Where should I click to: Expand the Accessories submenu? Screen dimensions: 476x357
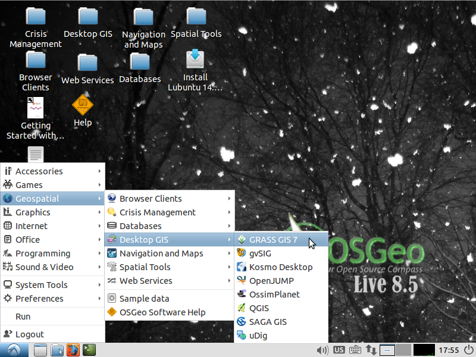coord(52,171)
